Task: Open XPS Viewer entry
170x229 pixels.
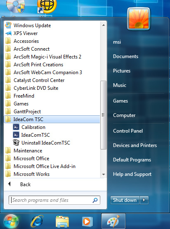Action: (x=26, y=33)
